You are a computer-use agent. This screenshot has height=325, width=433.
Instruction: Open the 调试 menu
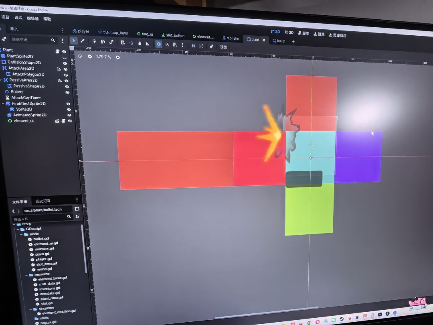click(18, 18)
